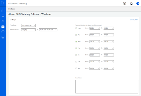Open the Devices sidebar icon
The image size is (141, 96).
click(x=3, y=15)
